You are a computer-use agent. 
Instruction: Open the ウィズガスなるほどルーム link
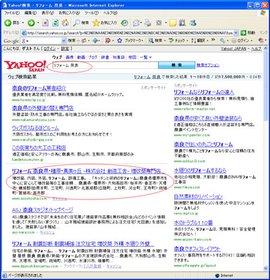35,128
